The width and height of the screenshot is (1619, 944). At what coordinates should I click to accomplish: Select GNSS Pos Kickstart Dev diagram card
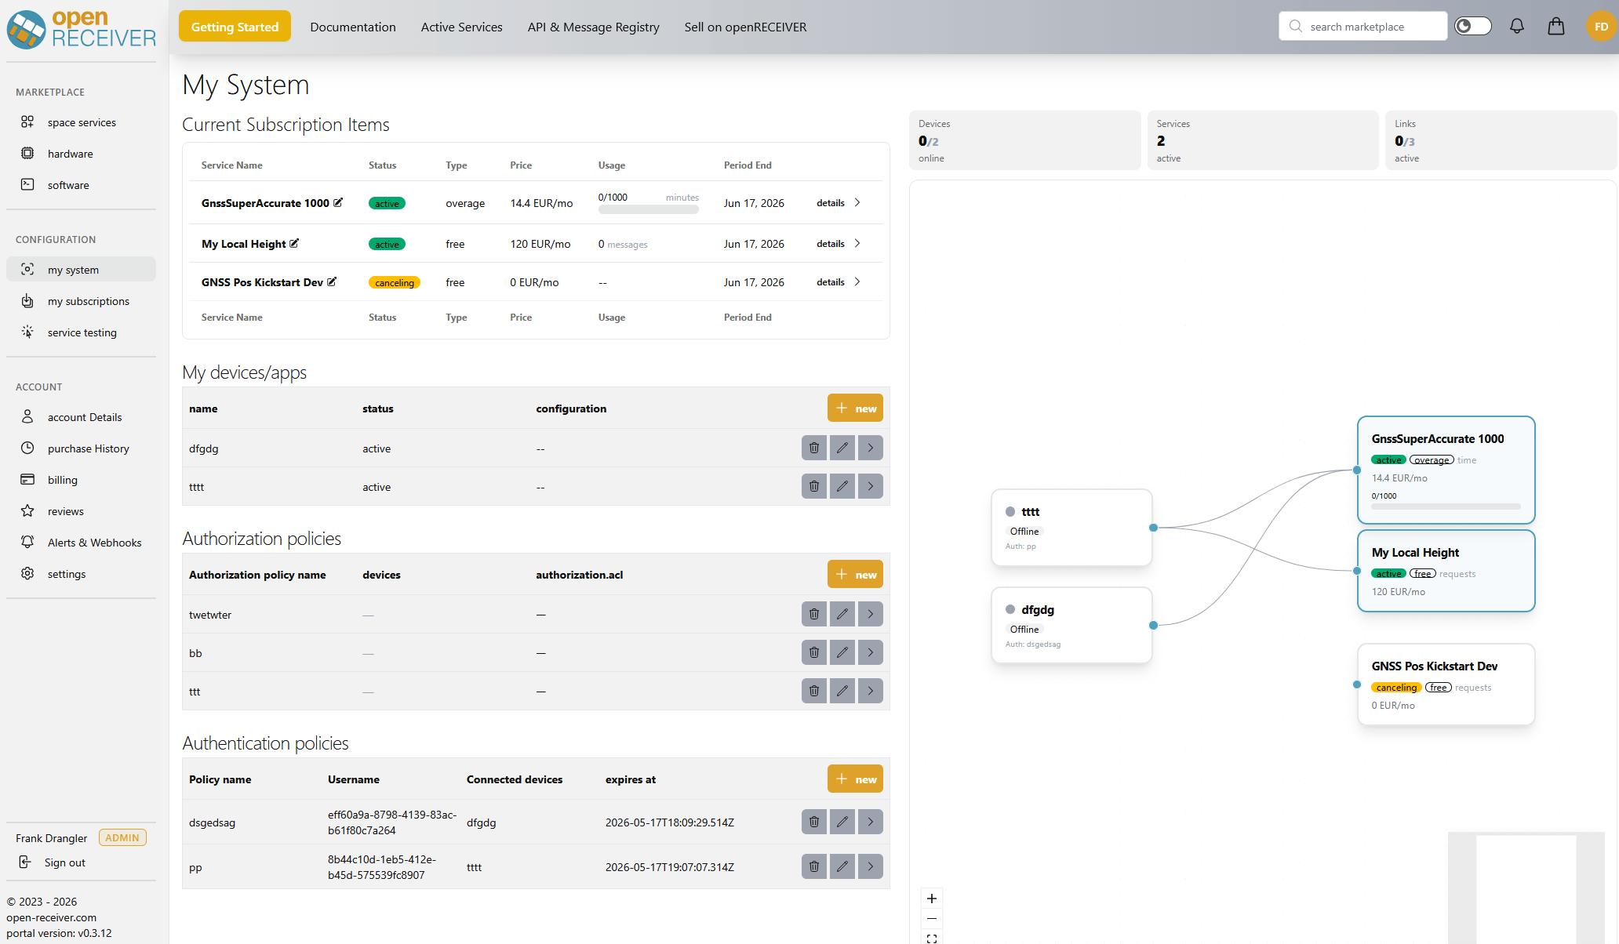[x=1446, y=684]
